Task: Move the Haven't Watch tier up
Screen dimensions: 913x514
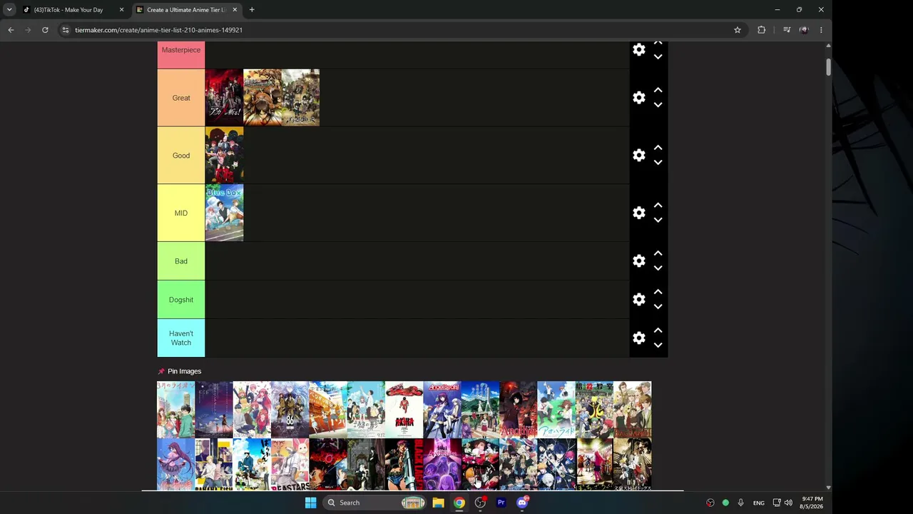Action: pyautogui.click(x=658, y=331)
